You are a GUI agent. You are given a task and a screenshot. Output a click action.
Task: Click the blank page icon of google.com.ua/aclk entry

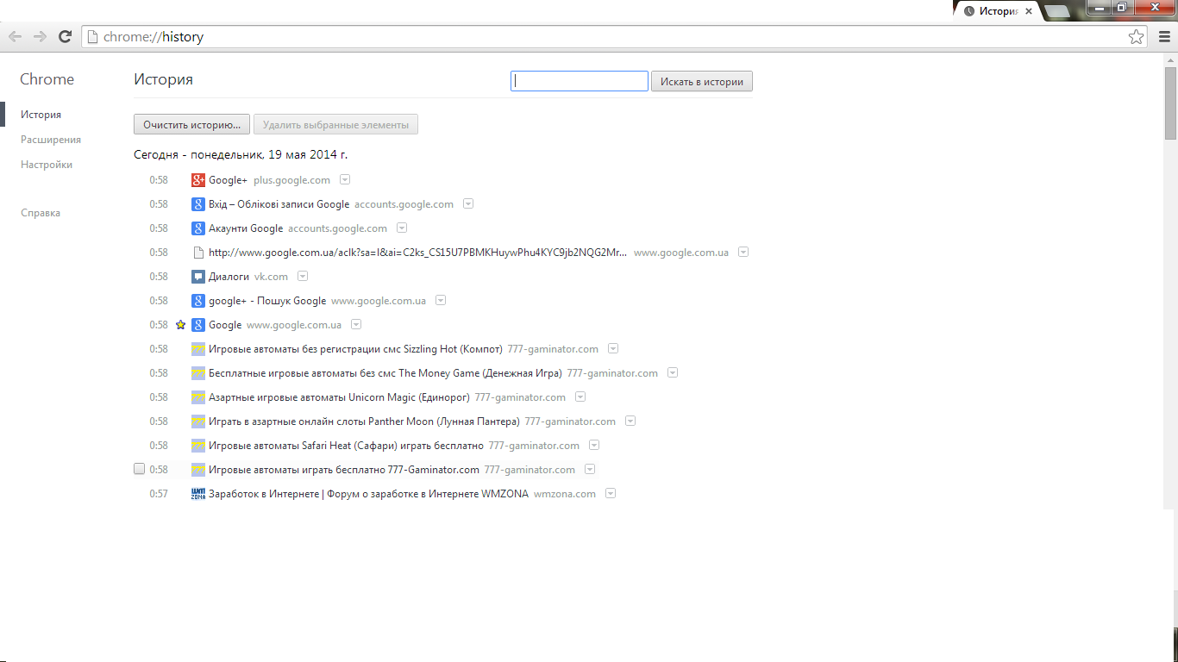click(x=198, y=253)
